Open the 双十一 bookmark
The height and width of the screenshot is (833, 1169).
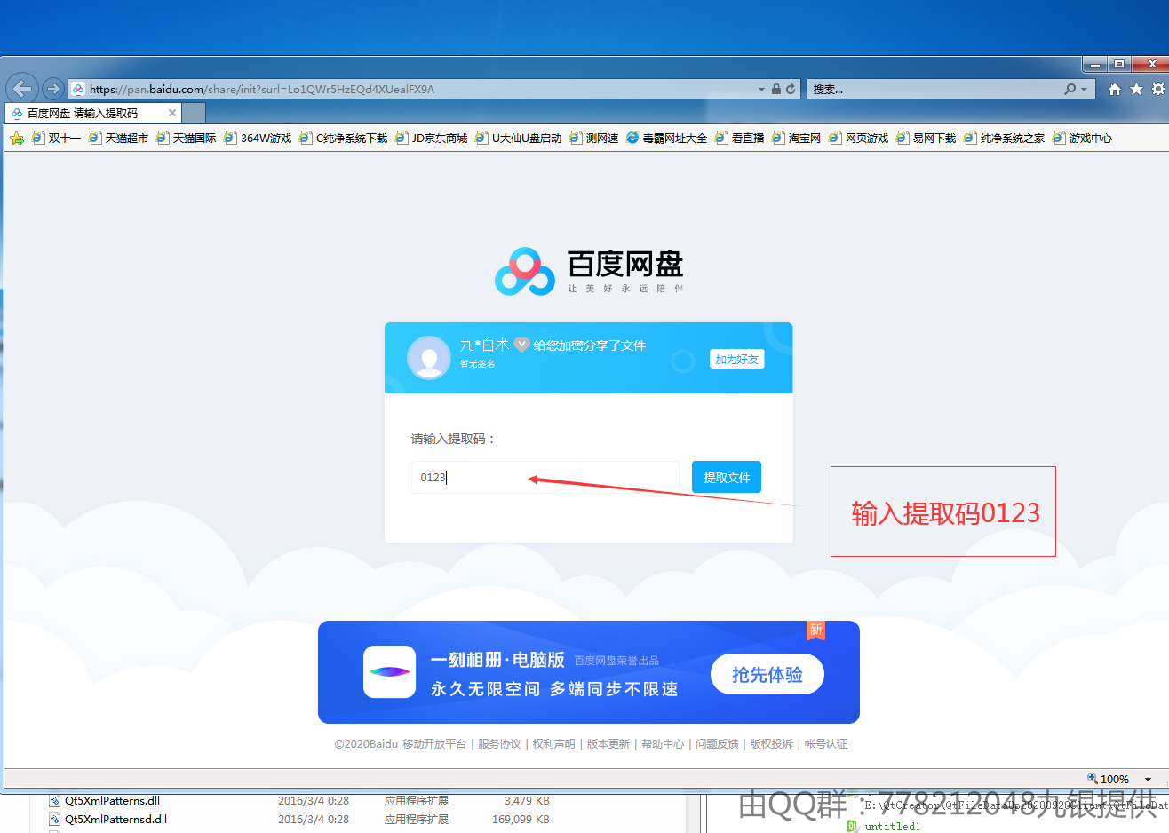[x=56, y=138]
